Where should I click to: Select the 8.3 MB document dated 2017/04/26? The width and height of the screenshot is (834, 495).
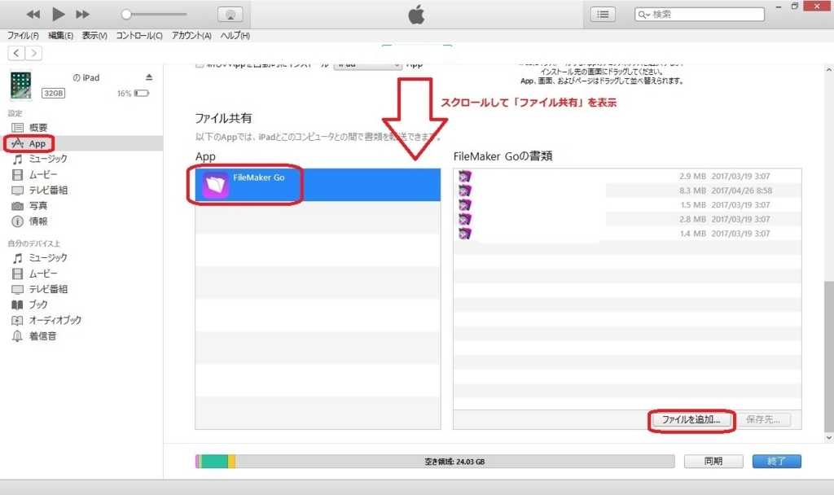coord(627,191)
